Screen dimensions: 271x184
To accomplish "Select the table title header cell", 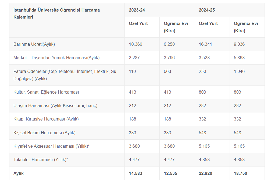I will (x=56, y=13).
